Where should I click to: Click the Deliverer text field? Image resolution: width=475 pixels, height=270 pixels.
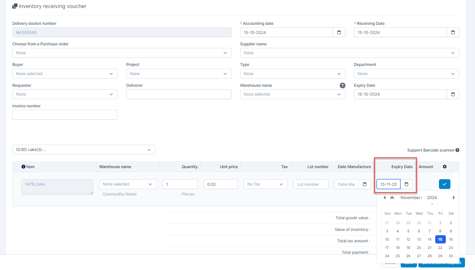[179, 94]
